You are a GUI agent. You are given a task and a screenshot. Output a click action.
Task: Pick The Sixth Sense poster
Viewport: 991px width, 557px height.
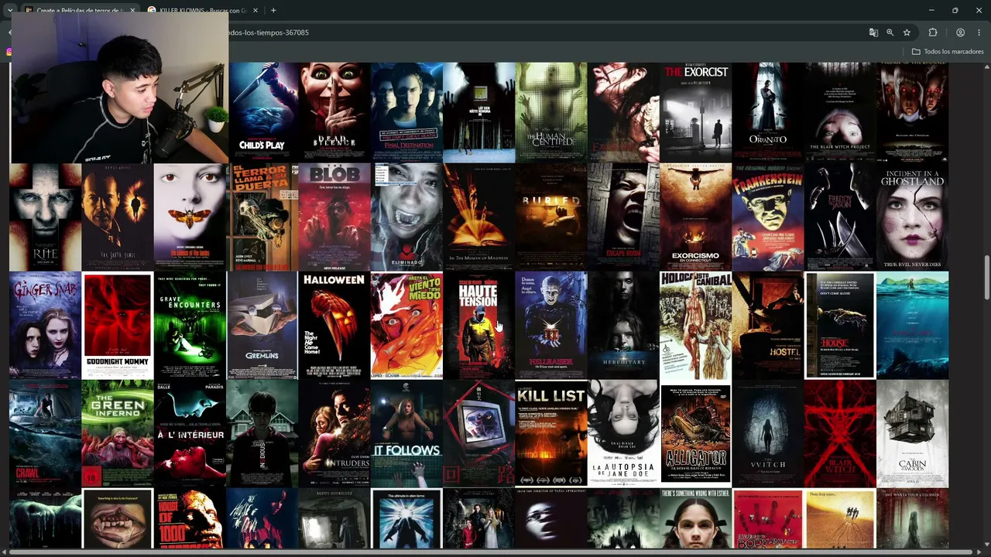[x=117, y=217]
